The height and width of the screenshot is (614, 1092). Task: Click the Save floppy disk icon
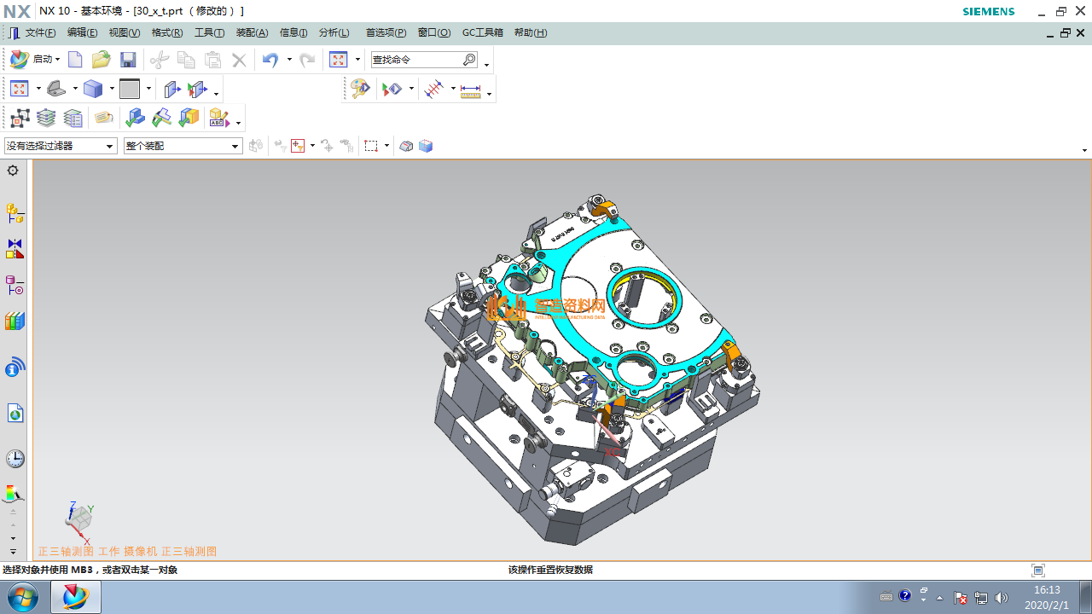(128, 60)
